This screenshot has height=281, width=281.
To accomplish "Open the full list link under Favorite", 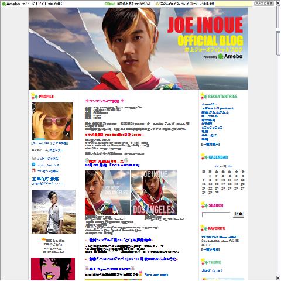I will (x=211, y=249).
